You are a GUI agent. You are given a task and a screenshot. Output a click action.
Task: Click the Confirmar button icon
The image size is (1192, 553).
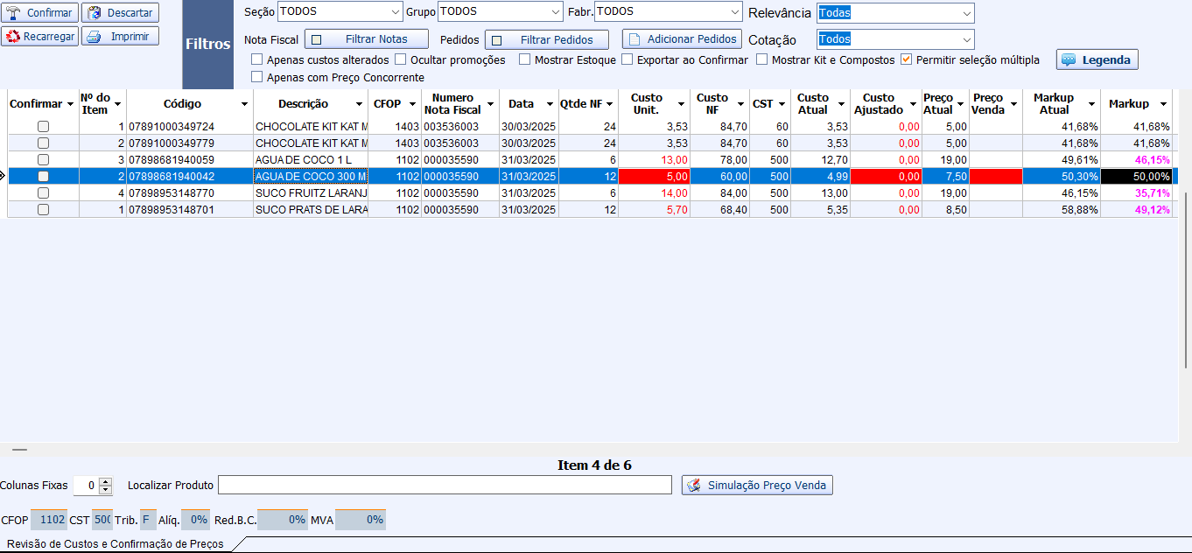coord(14,13)
